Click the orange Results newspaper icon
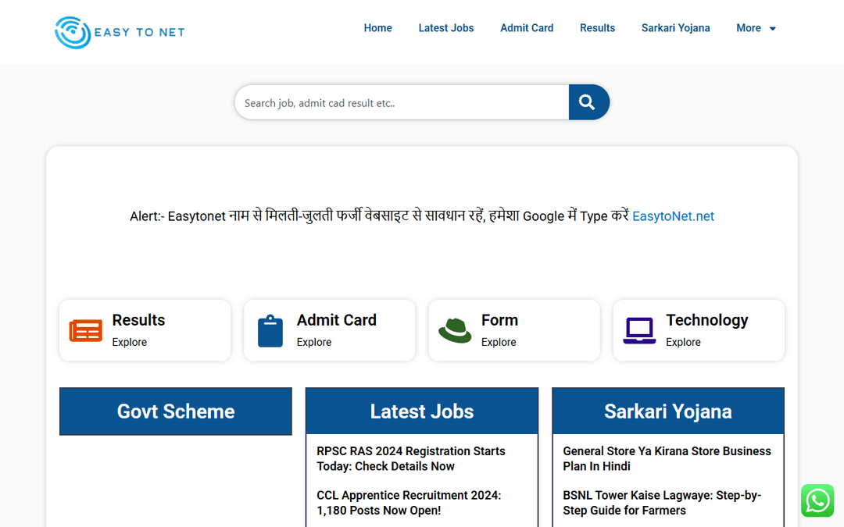 click(86, 331)
